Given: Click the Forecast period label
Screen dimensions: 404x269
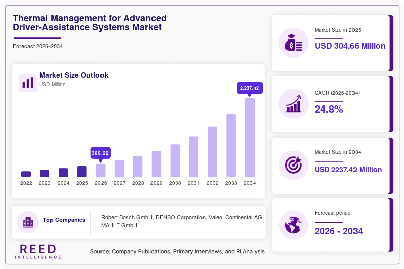Looking at the screenshot, I should point(333,213).
